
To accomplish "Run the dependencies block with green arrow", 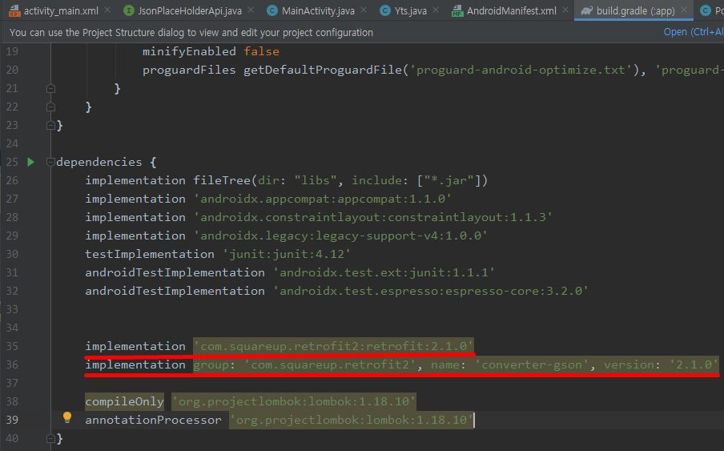I will click(31, 162).
